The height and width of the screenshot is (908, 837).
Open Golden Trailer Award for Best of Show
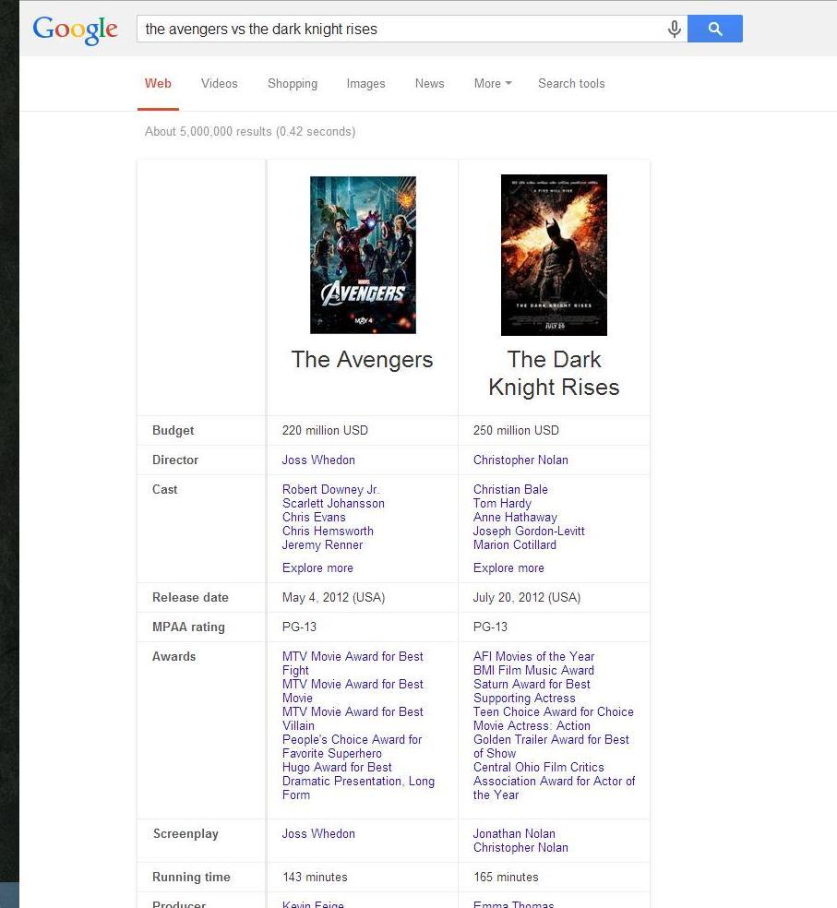coord(551,747)
